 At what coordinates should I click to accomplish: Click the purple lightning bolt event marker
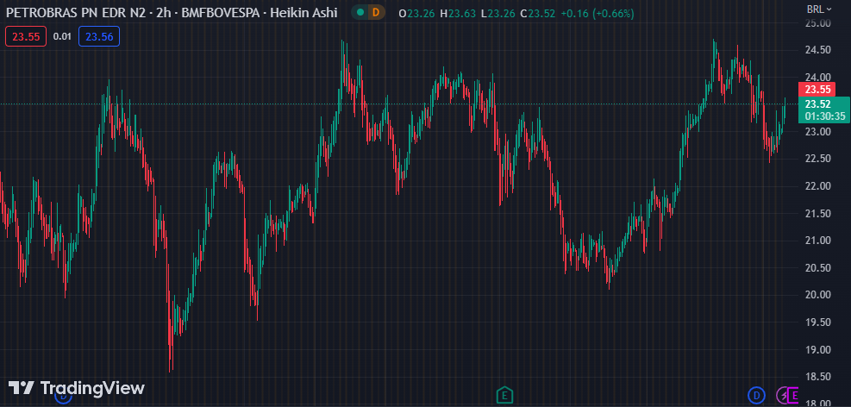tap(784, 396)
